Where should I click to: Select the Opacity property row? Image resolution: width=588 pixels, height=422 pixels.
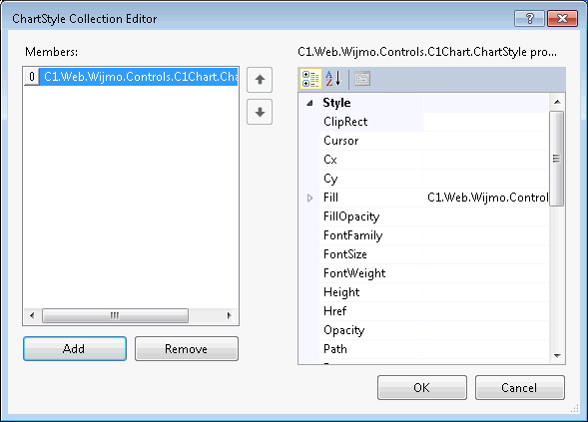tap(434, 330)
